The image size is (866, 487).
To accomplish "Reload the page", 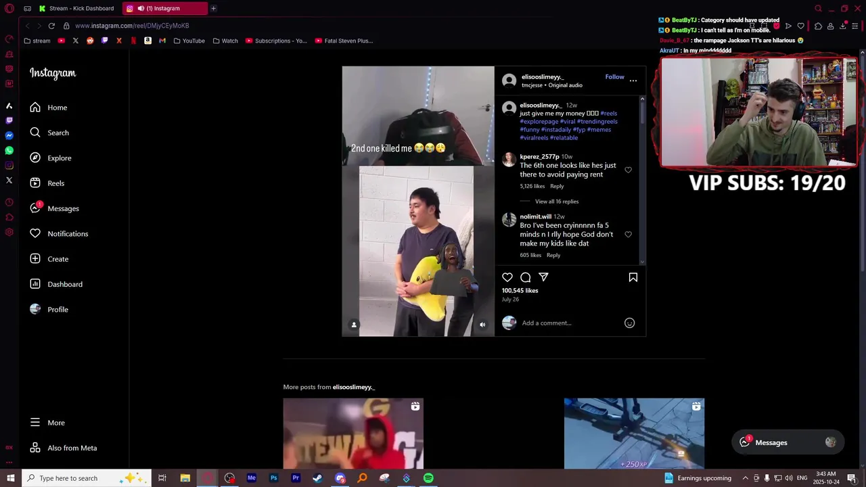I will (x=51, y=26).
